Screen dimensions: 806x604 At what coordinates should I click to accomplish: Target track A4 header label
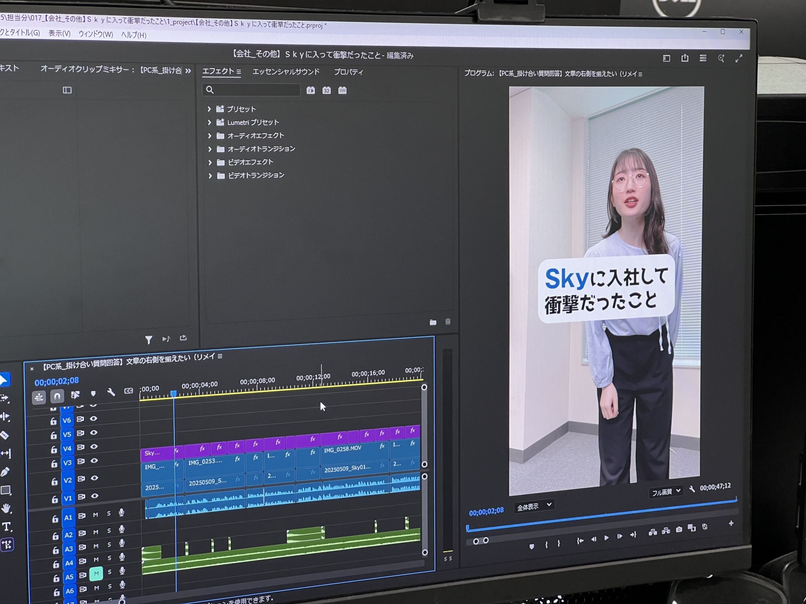(69, 563)
